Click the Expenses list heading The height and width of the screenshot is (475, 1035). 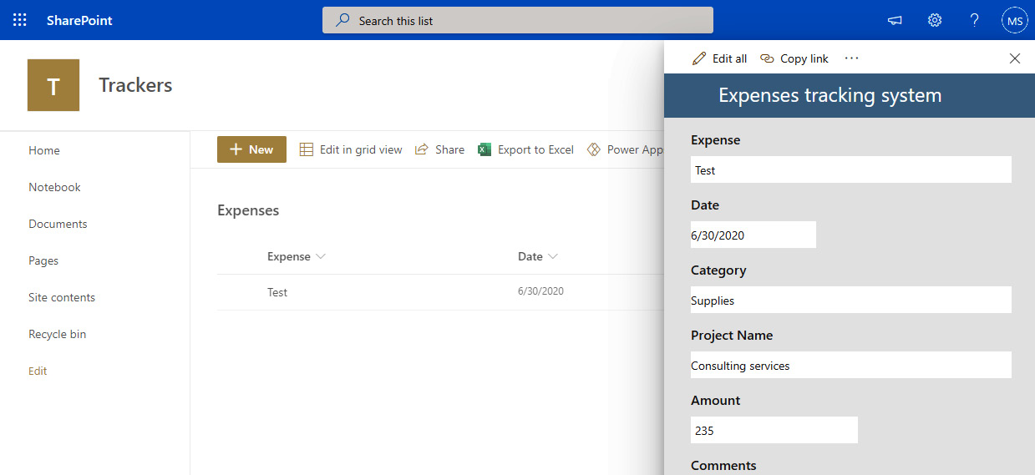(248, 210)
